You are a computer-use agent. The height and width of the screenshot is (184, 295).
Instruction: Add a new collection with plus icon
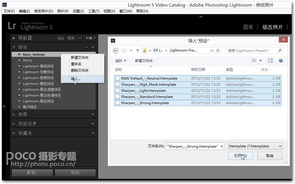coord(93,133)
